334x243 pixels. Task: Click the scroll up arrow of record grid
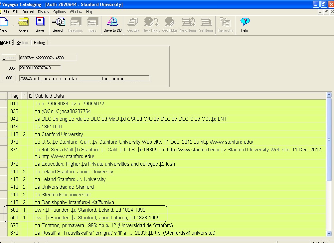pyautogui.click(x=329, y=95)
